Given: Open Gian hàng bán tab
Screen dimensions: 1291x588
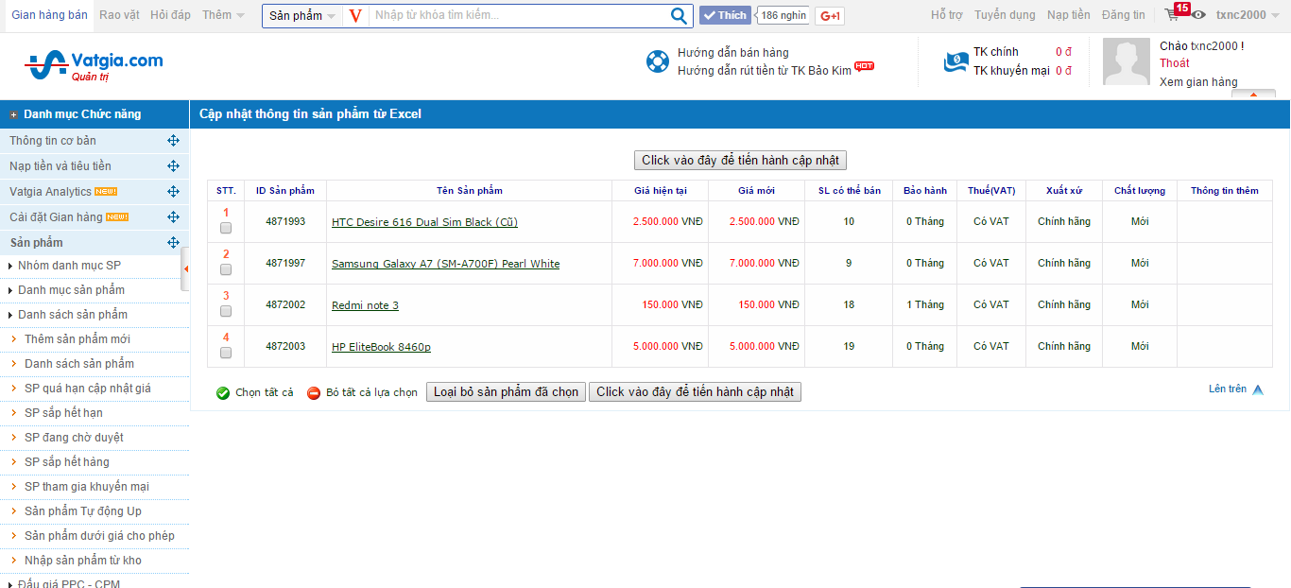Looking at the screenshot, I should coord(49,15).
